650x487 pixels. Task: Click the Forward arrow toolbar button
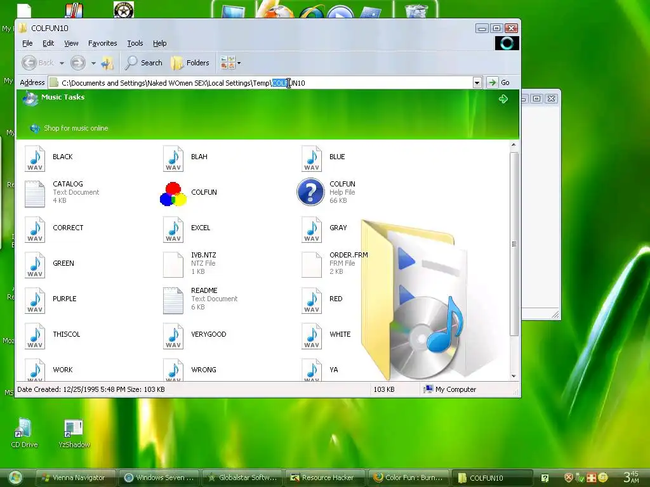click(x=77, y=63)
